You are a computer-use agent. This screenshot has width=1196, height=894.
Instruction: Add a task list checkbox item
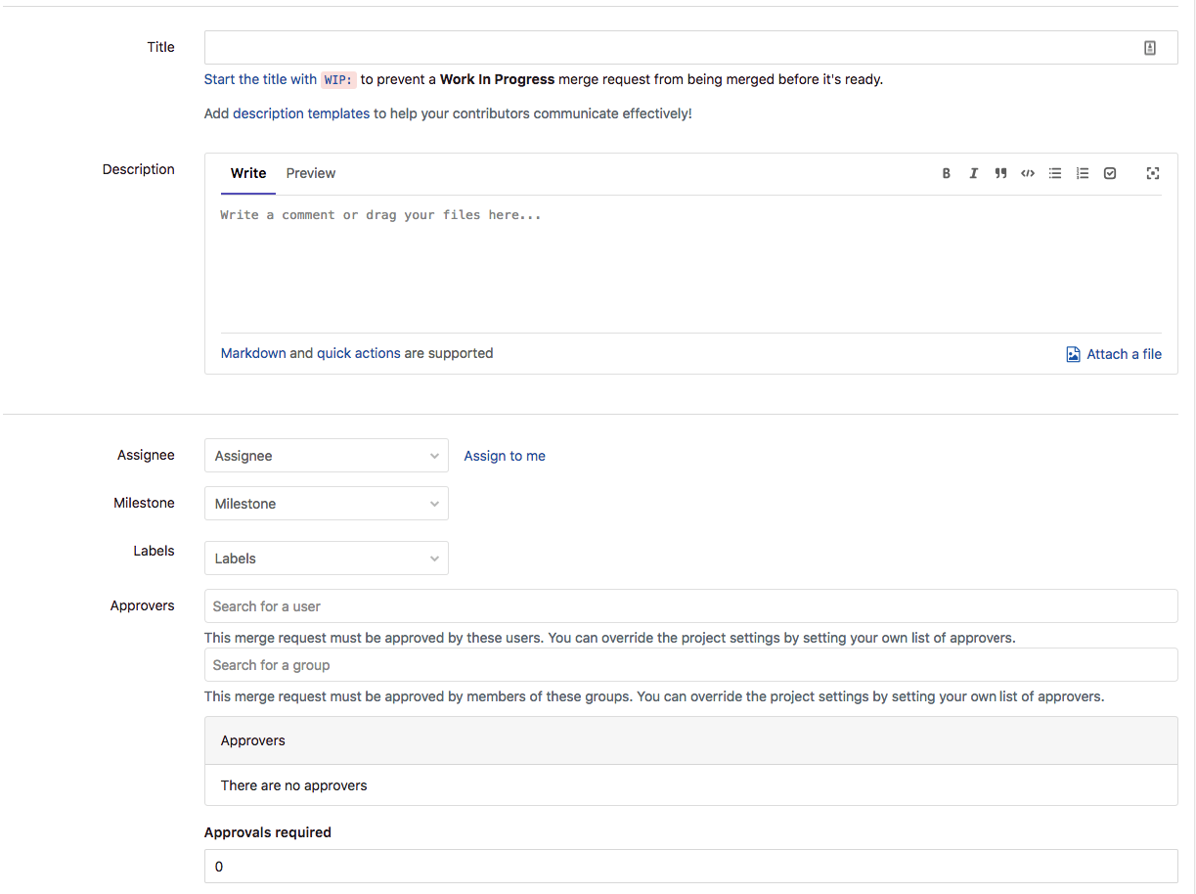[1110, 173]
